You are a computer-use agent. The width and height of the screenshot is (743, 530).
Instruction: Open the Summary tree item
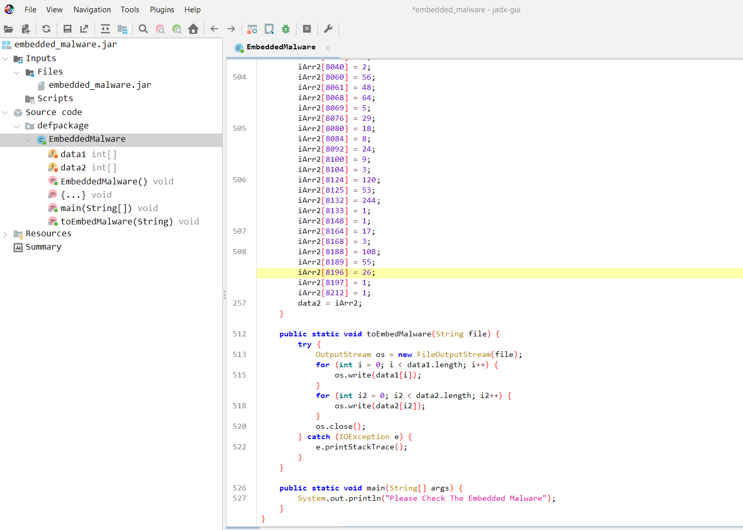(x=43, y=247)
